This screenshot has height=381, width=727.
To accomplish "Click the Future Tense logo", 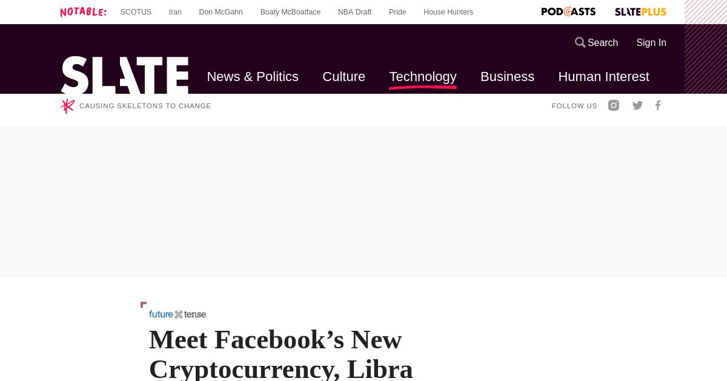I will [x=178, y=314].
